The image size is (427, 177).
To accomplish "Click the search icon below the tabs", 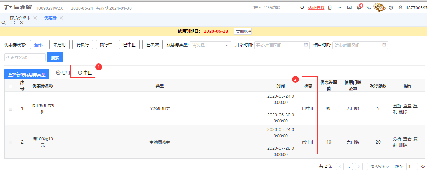I will point(4,23).
